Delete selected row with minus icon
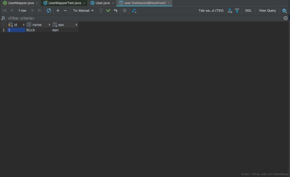This screenshot has width=290, height=177. pos(65,11)
